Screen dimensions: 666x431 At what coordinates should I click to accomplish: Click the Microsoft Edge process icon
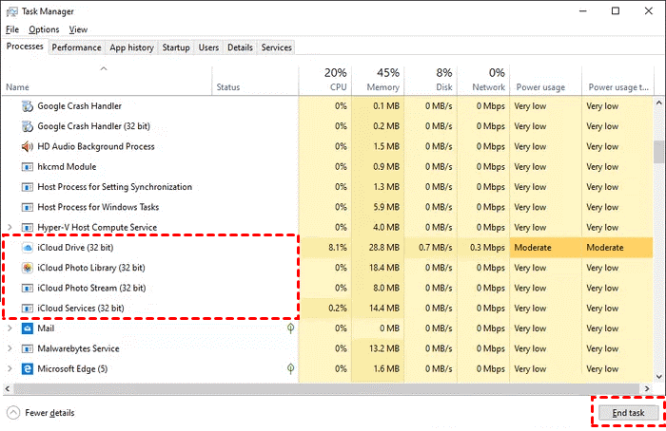pyautogui.click(x=27, y=368)
